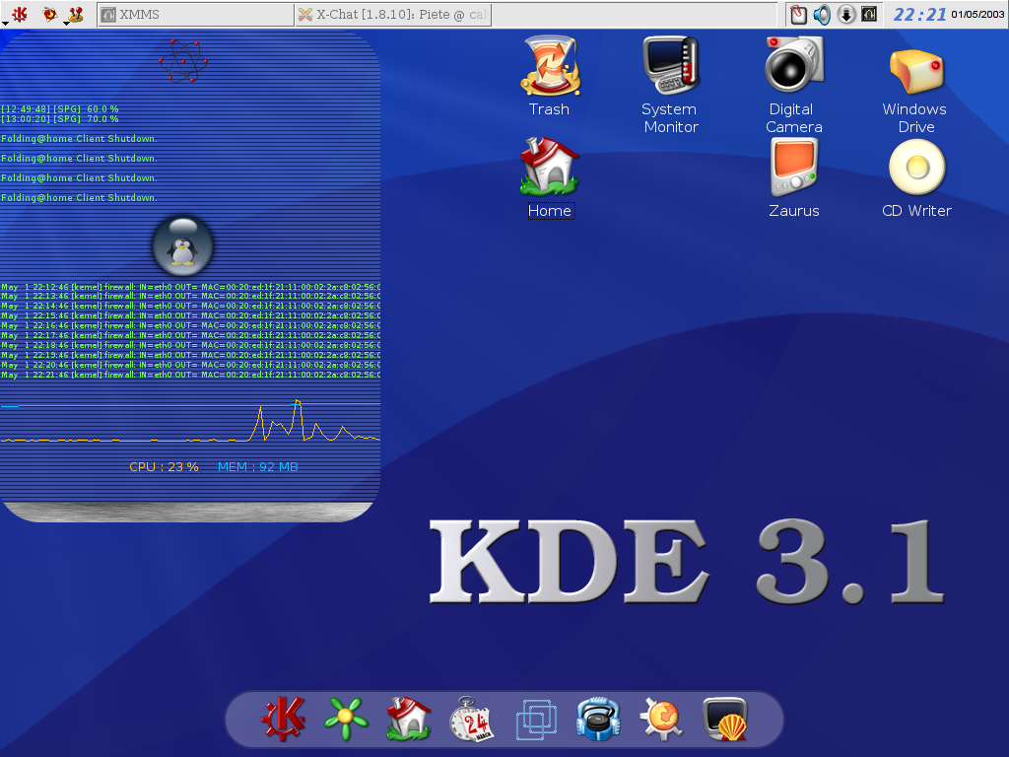
Task: Open the Windows Drive desktop icon
Action: coord(916,71)
